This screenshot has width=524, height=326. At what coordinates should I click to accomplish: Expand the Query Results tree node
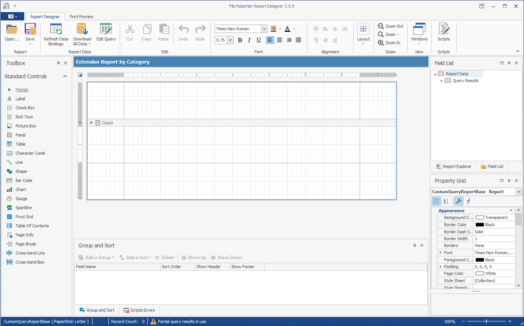[x=441, y=81]
